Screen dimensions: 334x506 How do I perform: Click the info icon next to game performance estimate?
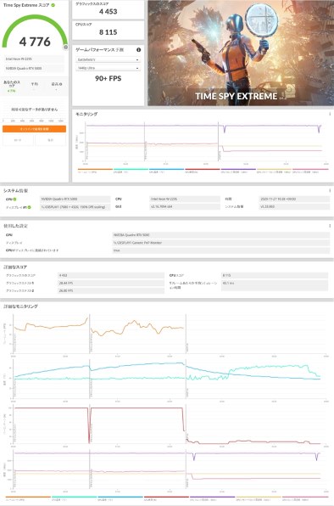(x=138, y=50)
